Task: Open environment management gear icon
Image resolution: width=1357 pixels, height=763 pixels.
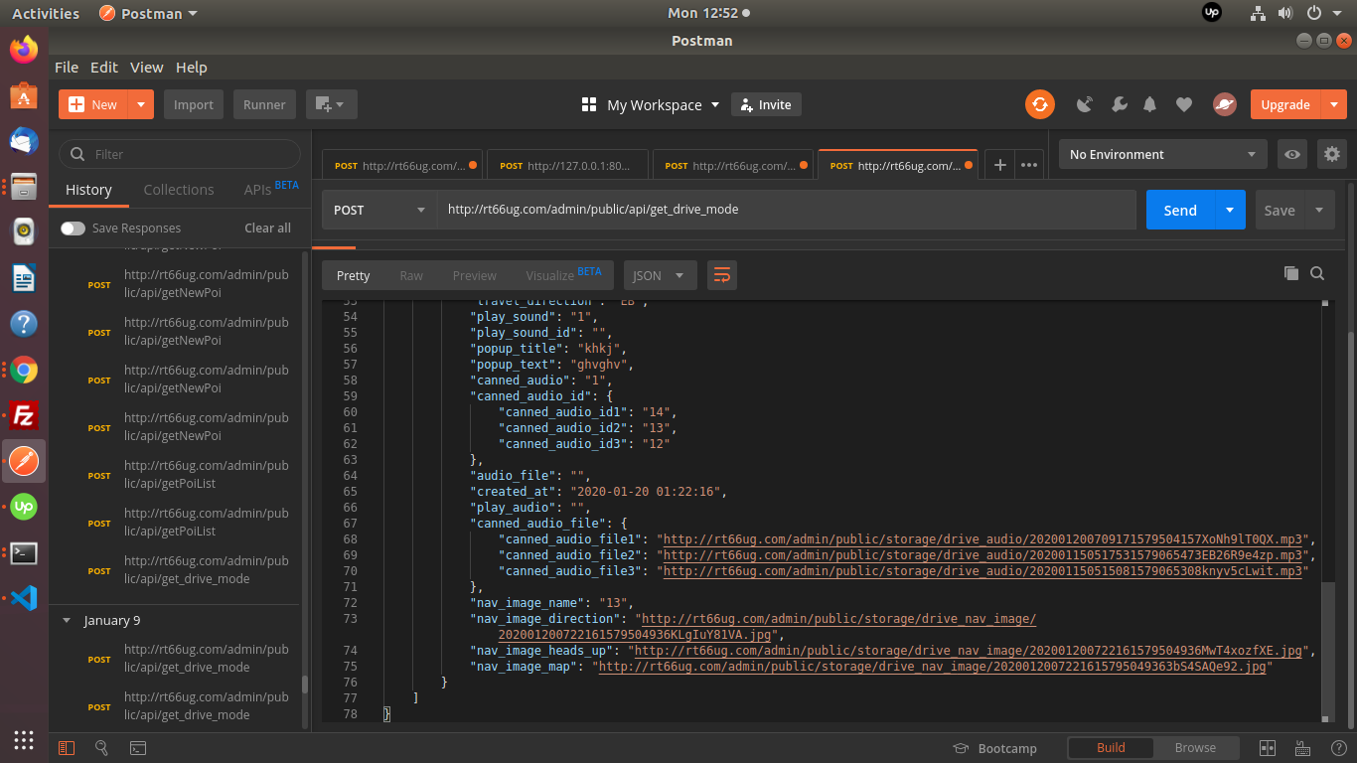Action: pos(1331,154)
